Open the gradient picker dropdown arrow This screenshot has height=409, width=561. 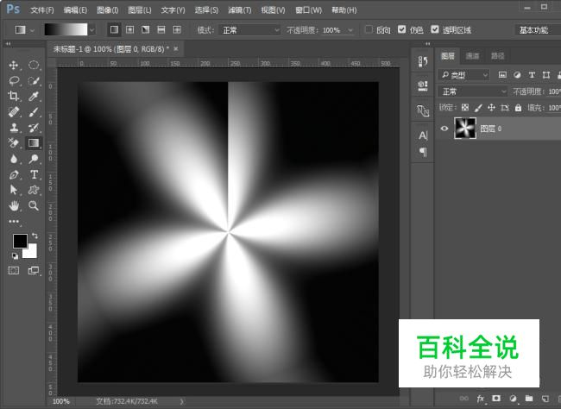tap(92, 29)
